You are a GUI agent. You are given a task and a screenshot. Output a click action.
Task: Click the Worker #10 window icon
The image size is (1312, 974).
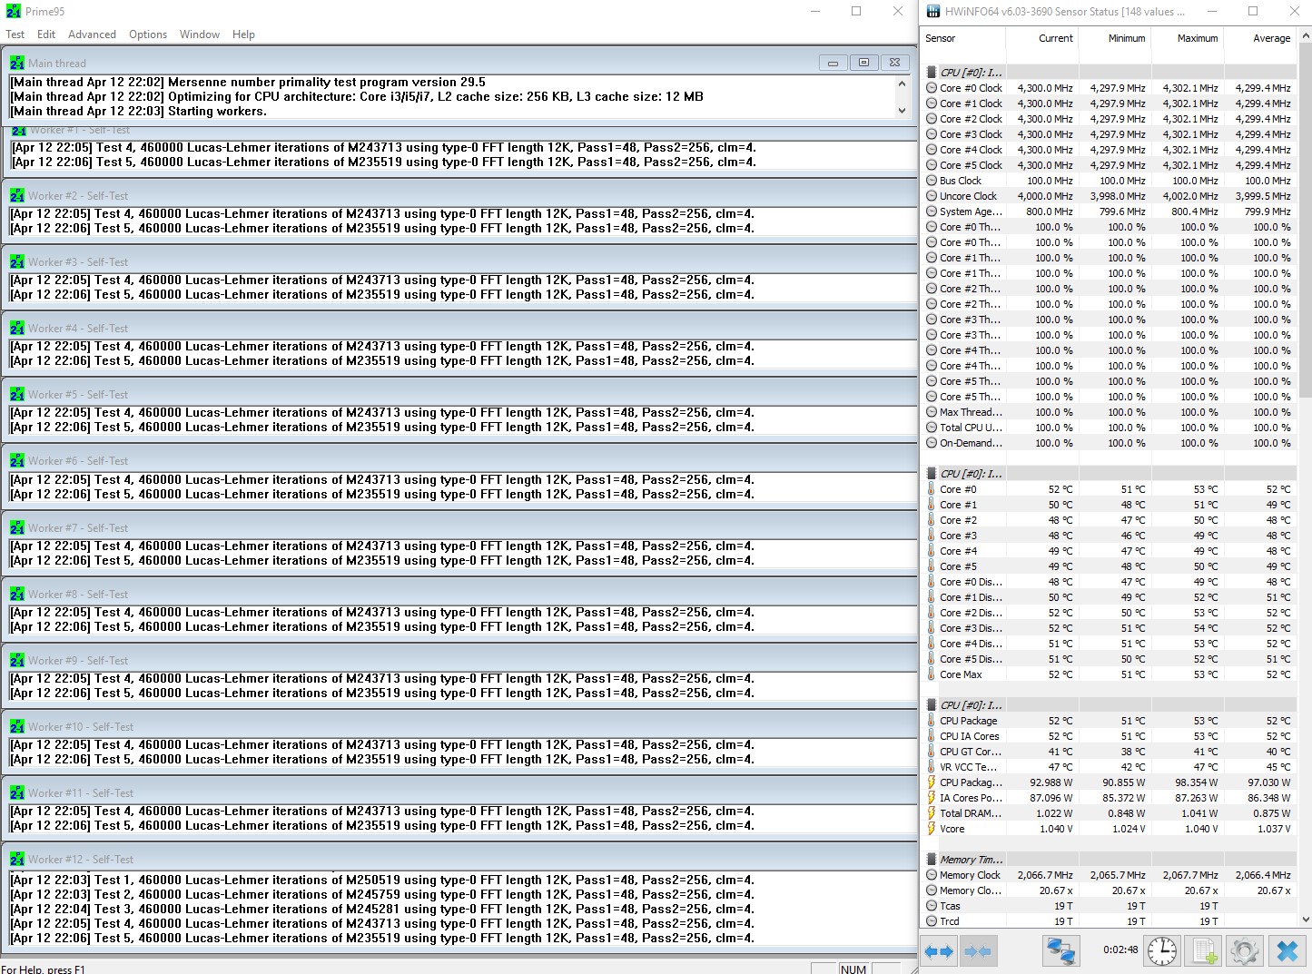click(x=17, y=726)
